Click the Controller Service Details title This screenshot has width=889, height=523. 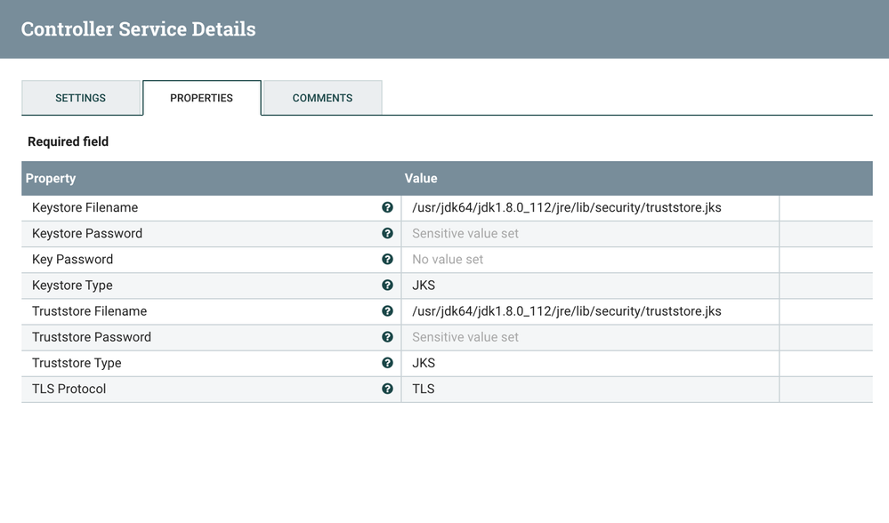tap(138, 28)
